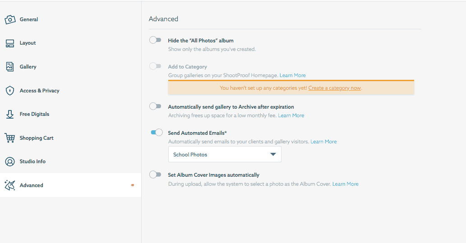Click Learn More for Send Automated Emails
This screenshot has height=243, width=466.
tap(323, 142)
